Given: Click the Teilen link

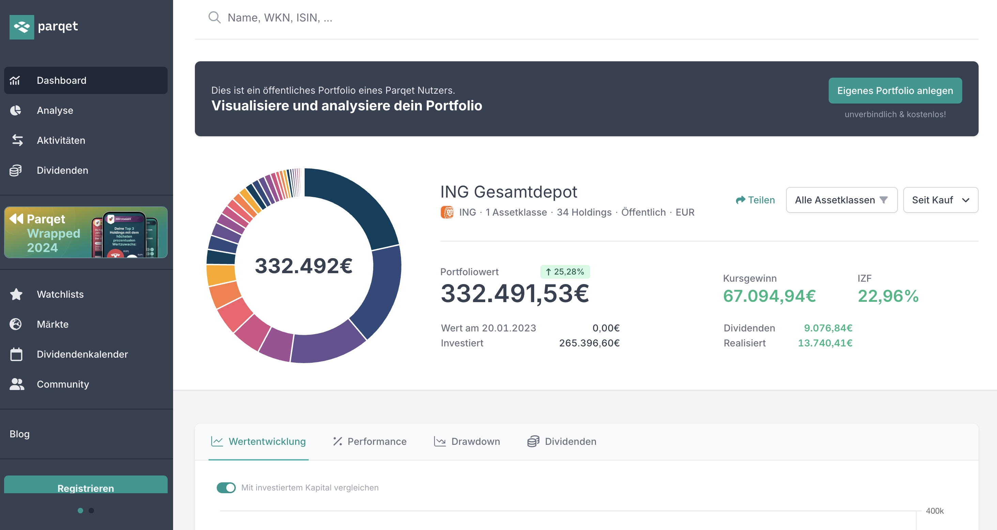Looking at the screenshot, I should 755,200.
